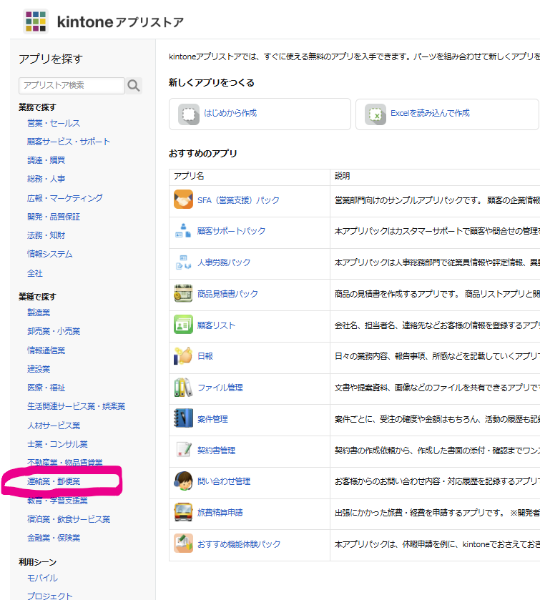Open ファイル管理 app link
Viewport: 540px width, 600px height.
[x=220, y=388]
